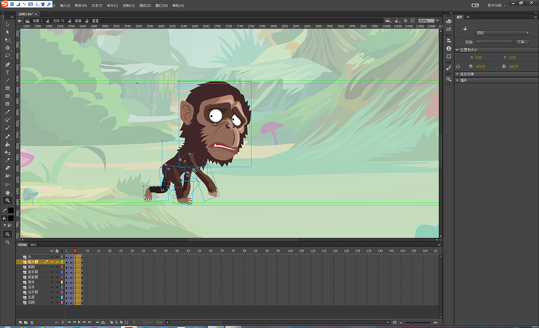The height and width of the screenshot is (328, 539).
Task: Select the Text tool
Action: click(8, 72)
